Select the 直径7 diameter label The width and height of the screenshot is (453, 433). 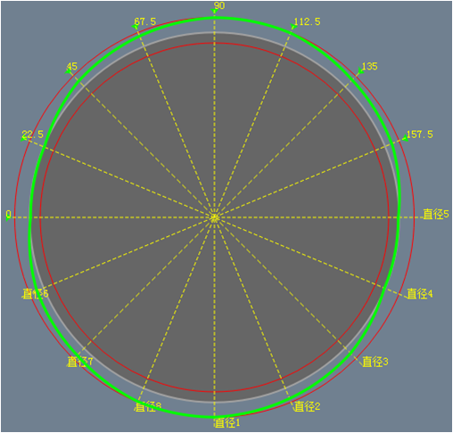click(x=79, y=362)
